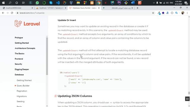
Task: Click the sidebar scroll down arrow
Action: coord(47,106)
